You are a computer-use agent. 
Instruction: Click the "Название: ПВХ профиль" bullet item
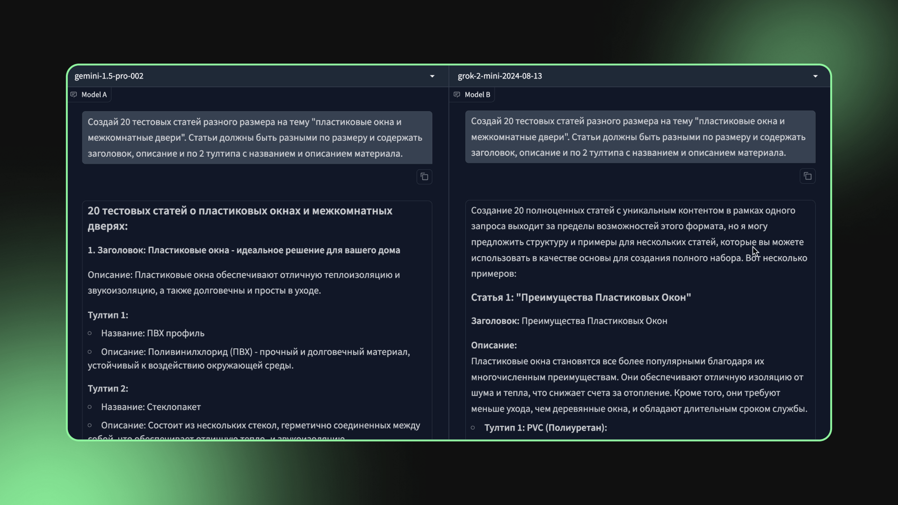[152, 333]
